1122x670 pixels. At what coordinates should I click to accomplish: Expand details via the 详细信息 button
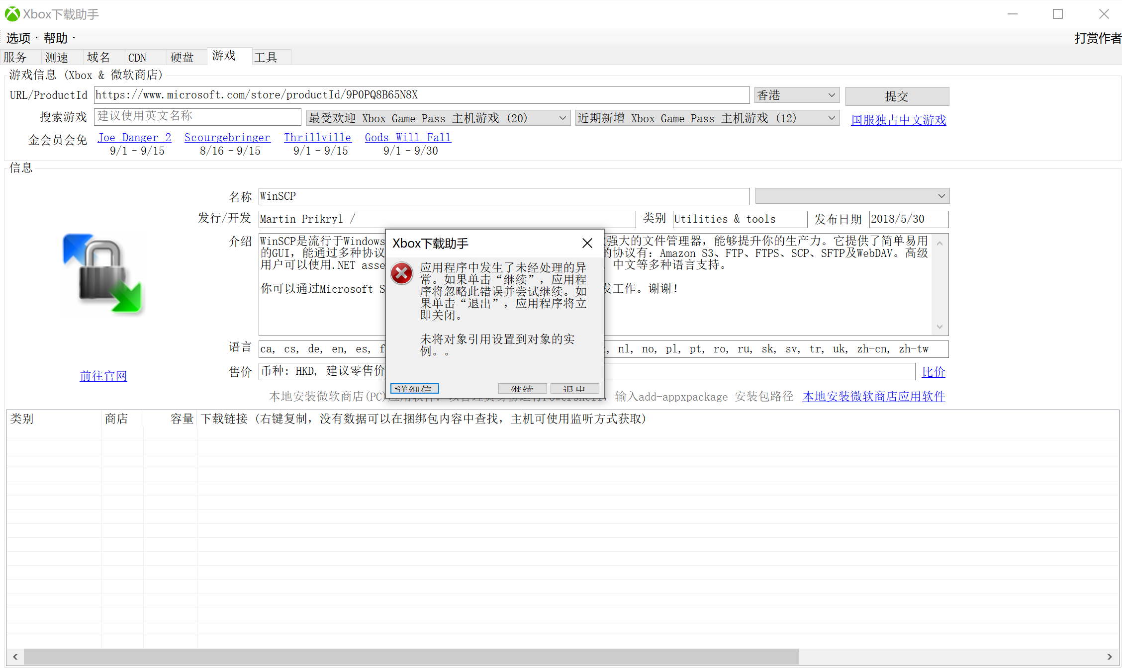[x=414, y=388]
